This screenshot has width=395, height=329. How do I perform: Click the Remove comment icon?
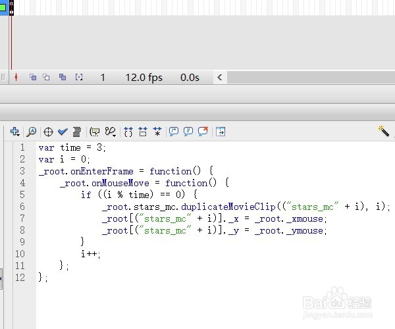[203, 132]
